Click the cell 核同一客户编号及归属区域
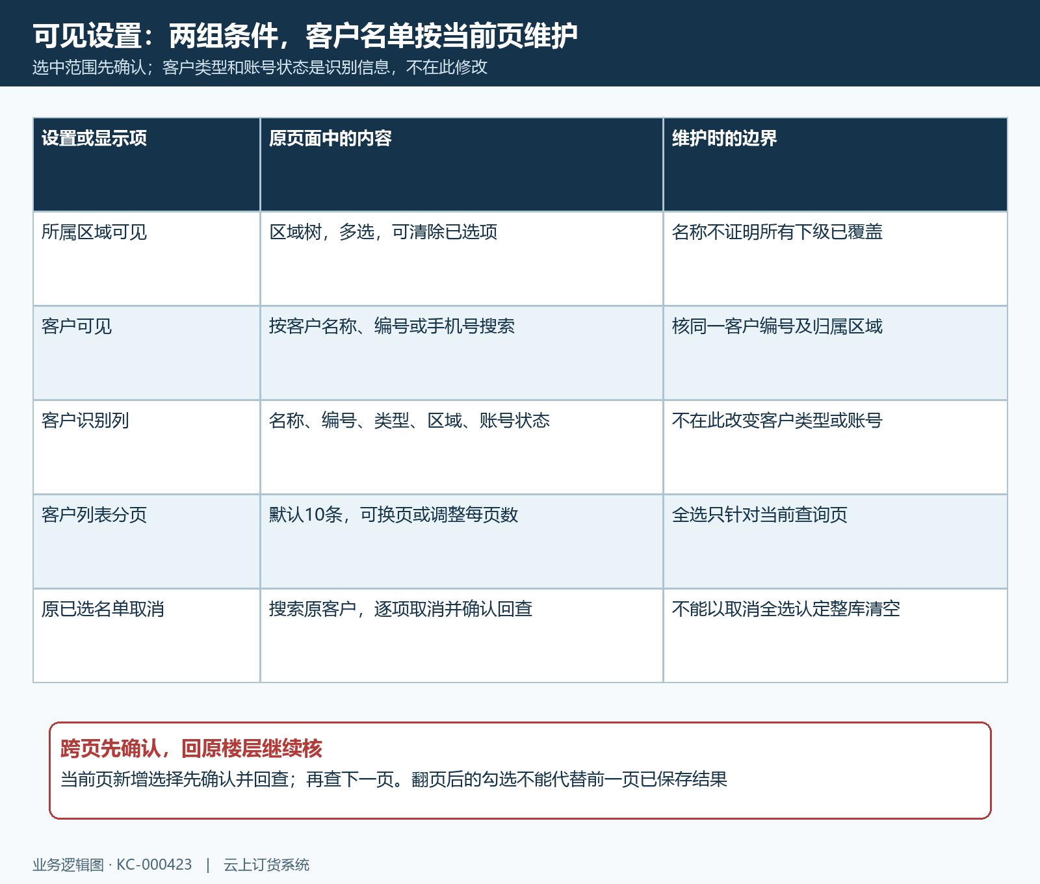 coord(835,353)
